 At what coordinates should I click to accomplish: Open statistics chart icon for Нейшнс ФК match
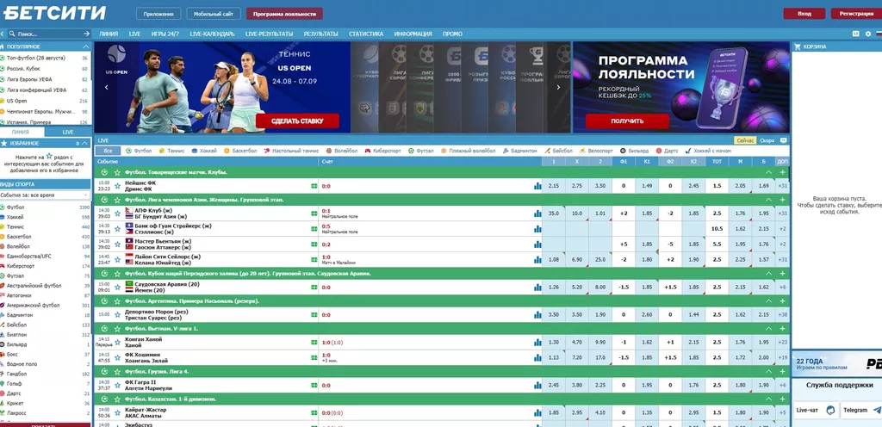537,186
